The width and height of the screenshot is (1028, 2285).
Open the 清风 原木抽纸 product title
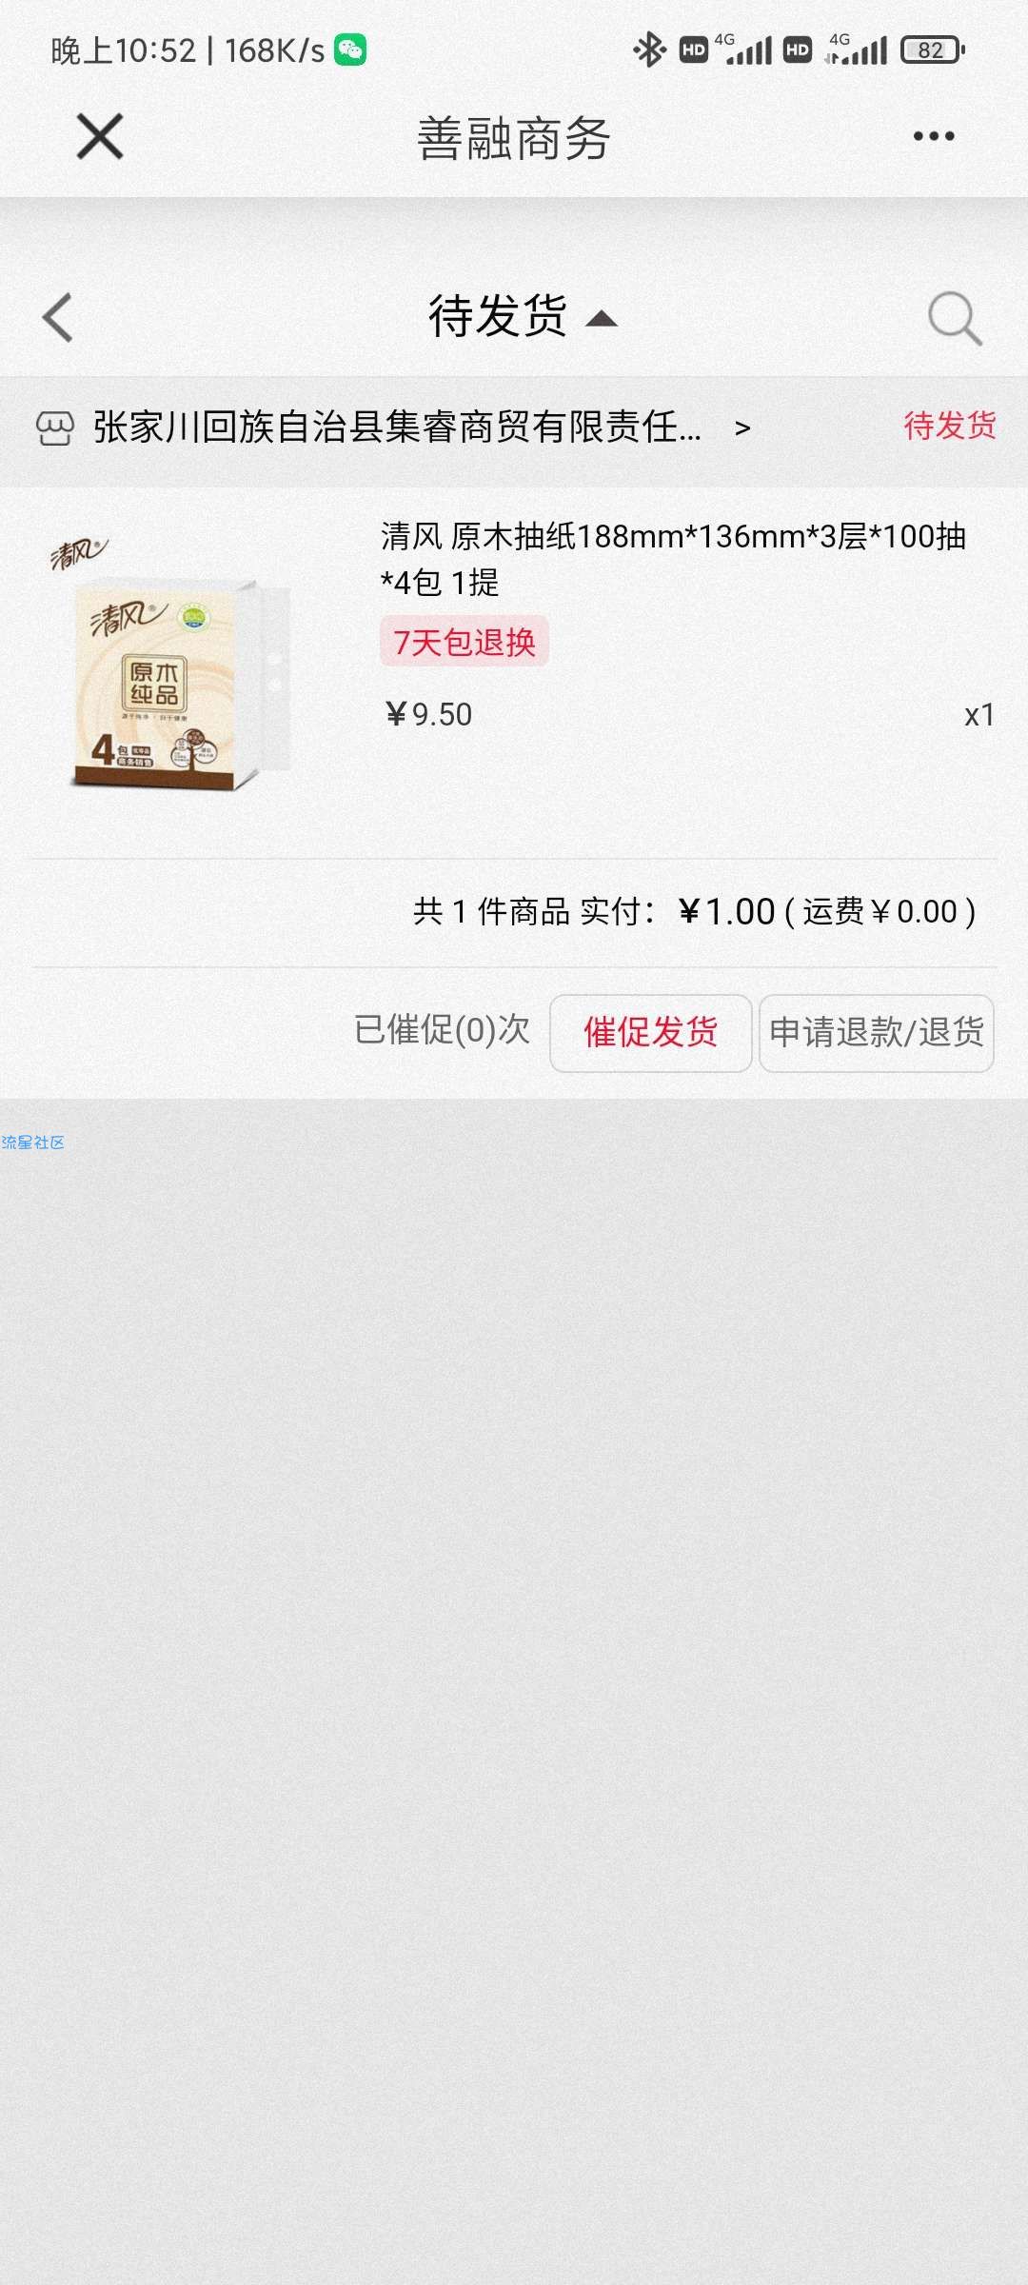click(674, 559)
